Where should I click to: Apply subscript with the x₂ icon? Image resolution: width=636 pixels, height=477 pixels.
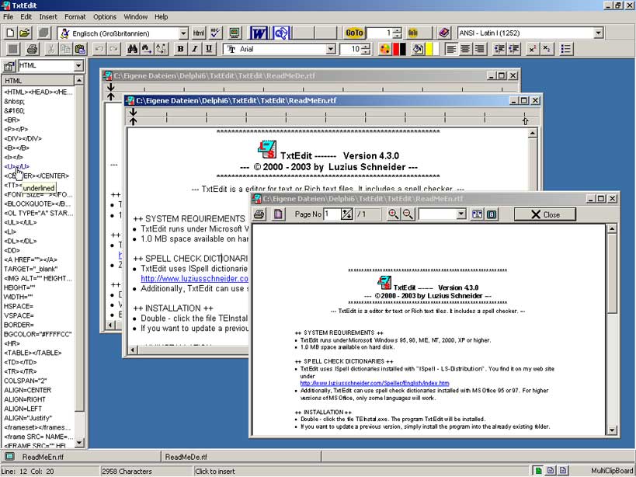[547, 50]
